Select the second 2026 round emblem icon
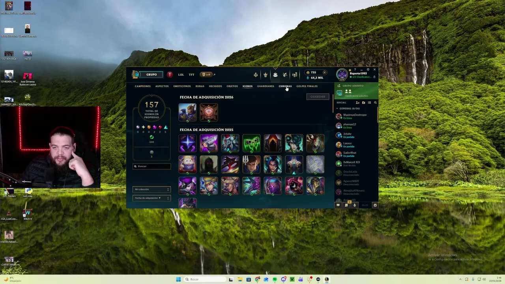Image resolution: width=505 pixels, height=284 pixels. tap(209, 112)
